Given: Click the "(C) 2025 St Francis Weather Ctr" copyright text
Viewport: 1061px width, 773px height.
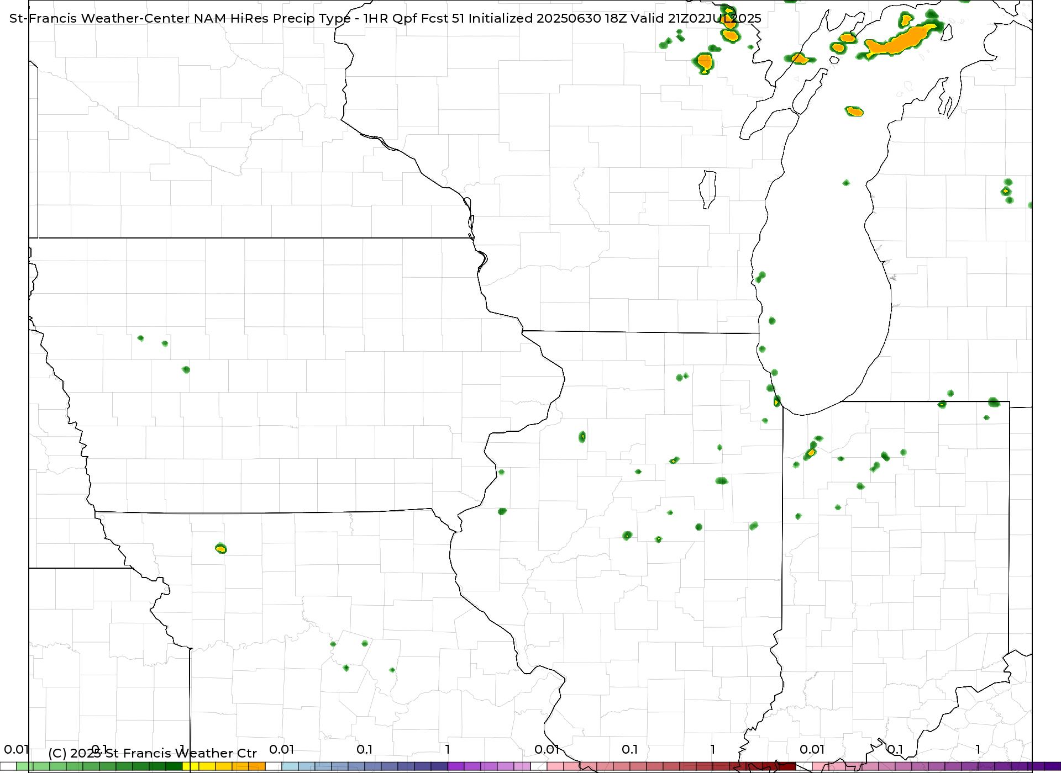Looking at the screenshot, I should (x=153, y=753).
